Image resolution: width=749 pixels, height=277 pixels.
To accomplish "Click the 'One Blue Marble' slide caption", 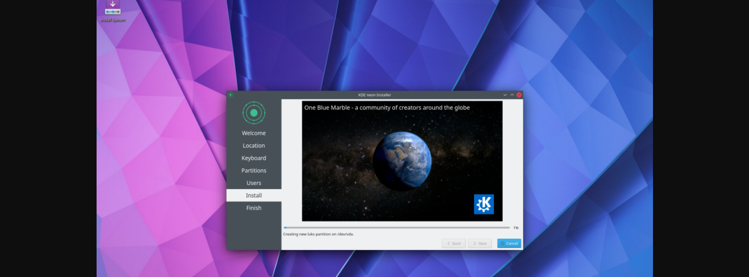I will pyautogui.click(x=387, y=108).
